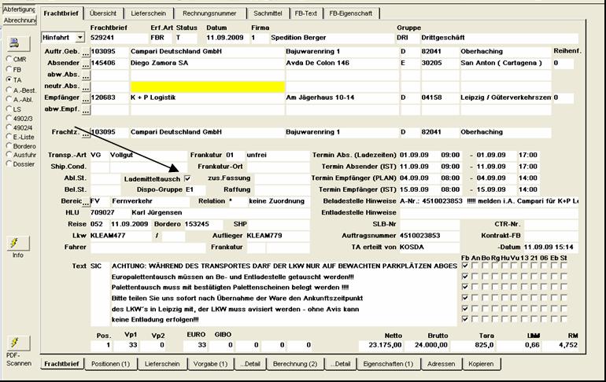Image resolution: width=606 pixels, height=382 pixels.
Task: Click the Lkw field KLEAM477
Action: 120,236
